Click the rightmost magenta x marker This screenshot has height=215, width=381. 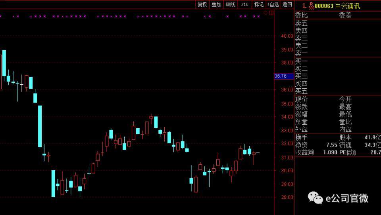[258, 17]
